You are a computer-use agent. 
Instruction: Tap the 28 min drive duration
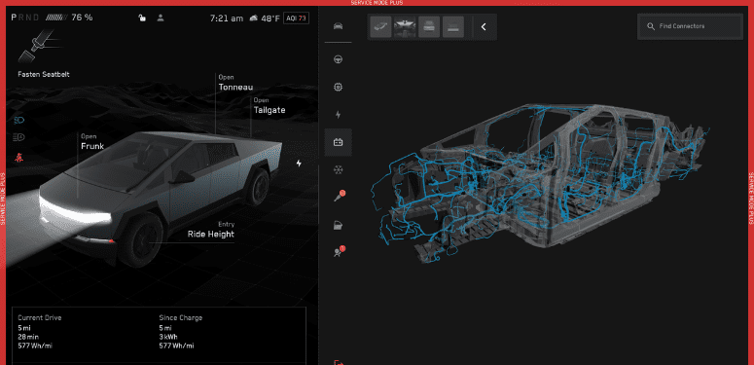[28, 337]
